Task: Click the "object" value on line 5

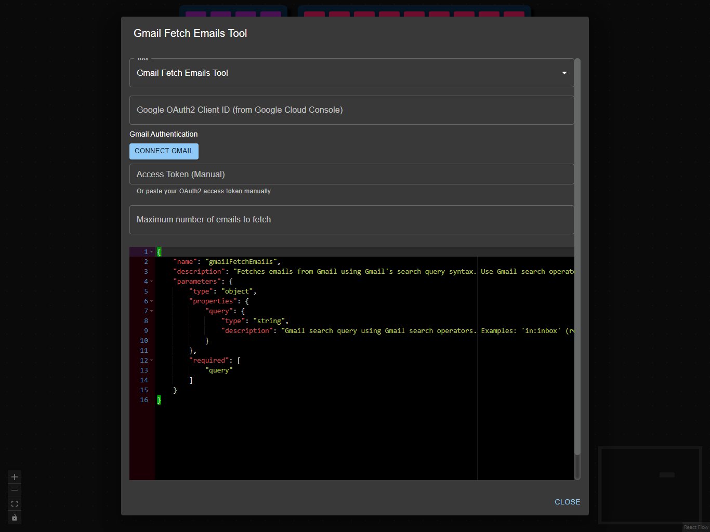Action: coord(237,291)
